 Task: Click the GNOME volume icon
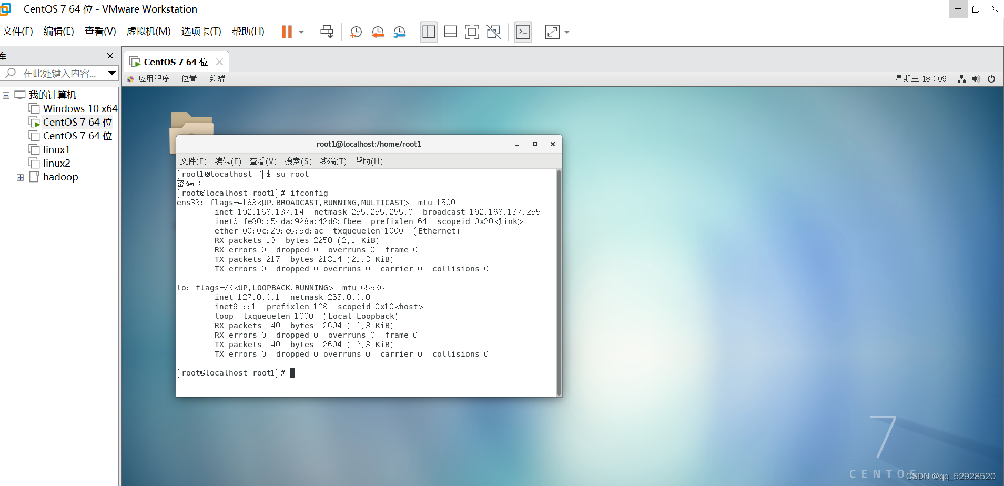tap(976, 79)
